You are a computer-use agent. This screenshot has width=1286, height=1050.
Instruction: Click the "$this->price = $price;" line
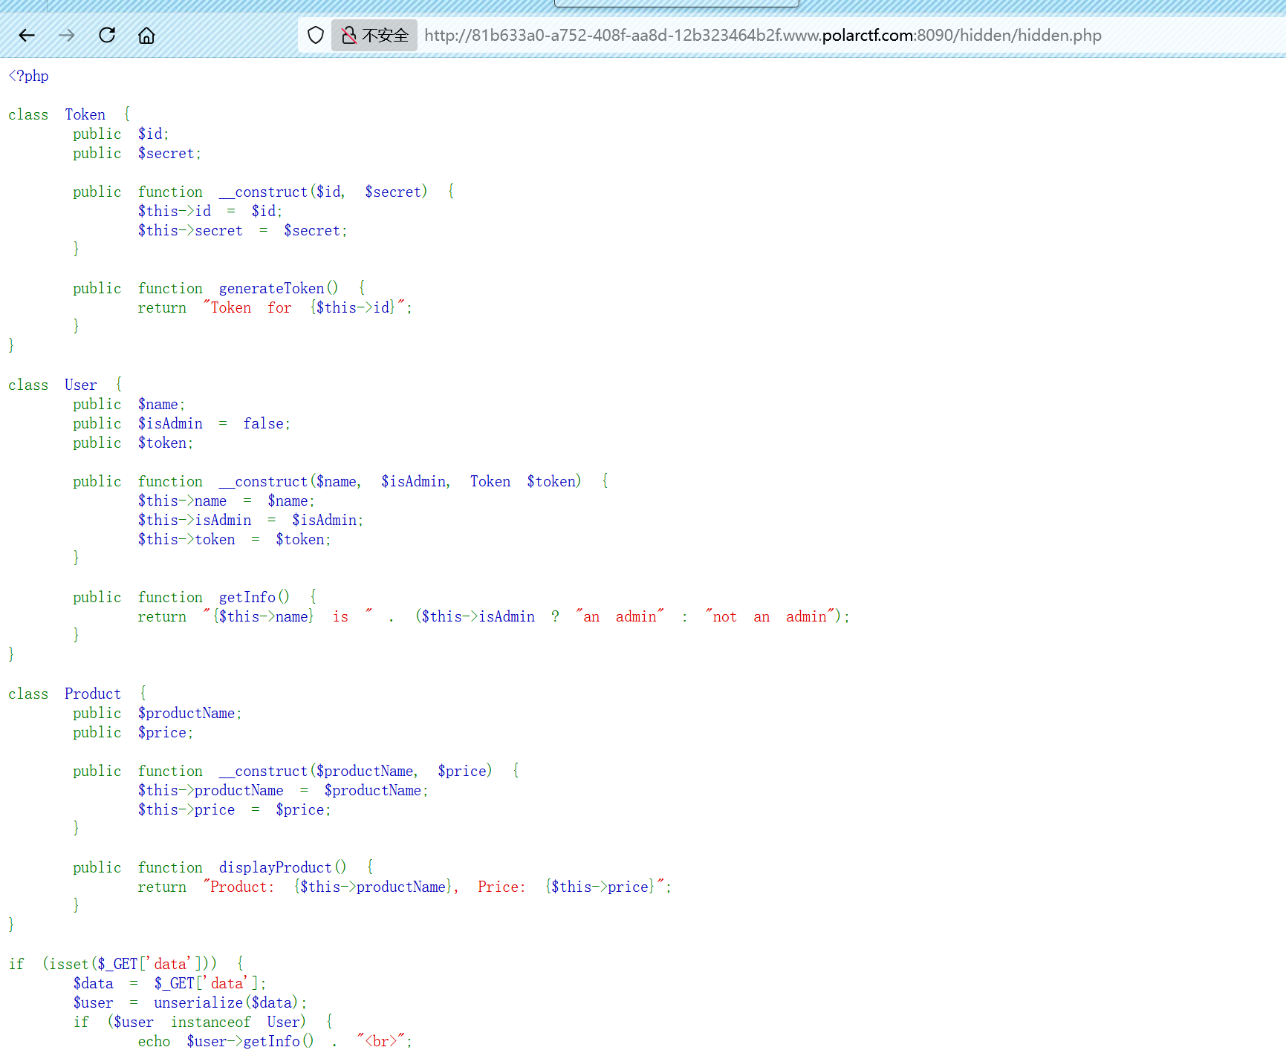pos(234,809)
